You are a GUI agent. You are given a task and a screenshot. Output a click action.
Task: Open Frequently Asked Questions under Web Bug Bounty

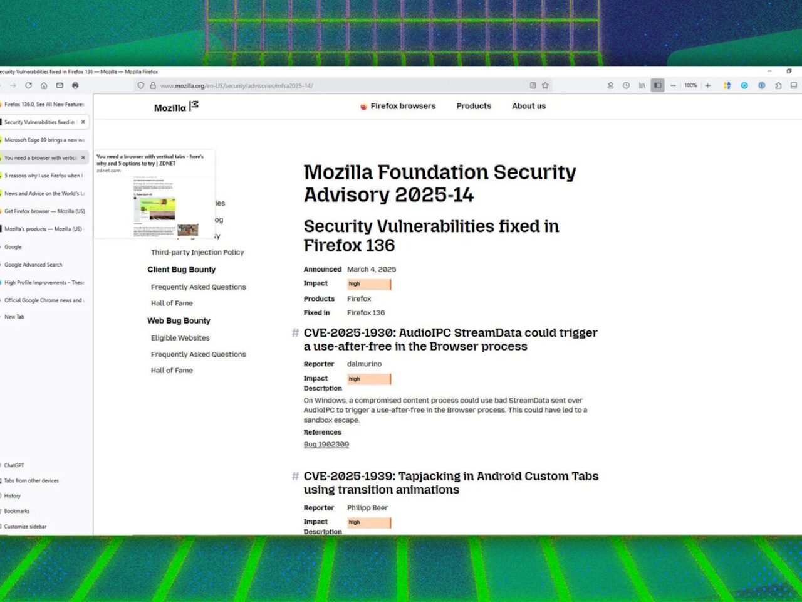click(x=199, y=354)
